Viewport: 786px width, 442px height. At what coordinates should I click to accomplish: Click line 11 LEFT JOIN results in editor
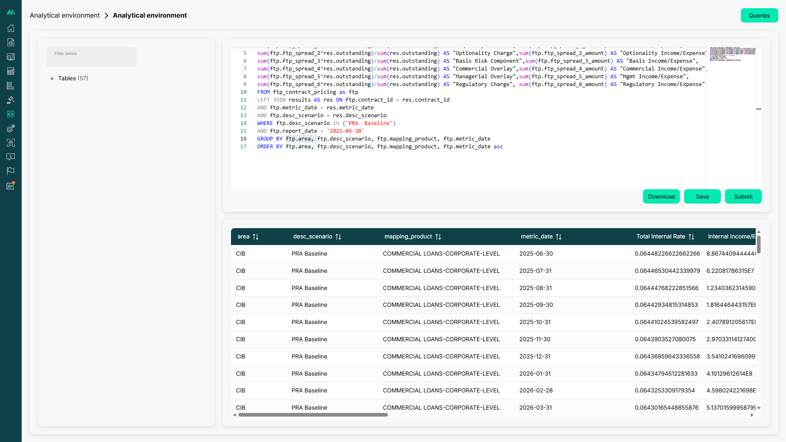pyautogui.click(x=353, y=100)
